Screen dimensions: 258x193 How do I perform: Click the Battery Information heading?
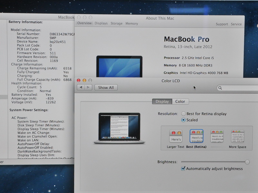25,22
